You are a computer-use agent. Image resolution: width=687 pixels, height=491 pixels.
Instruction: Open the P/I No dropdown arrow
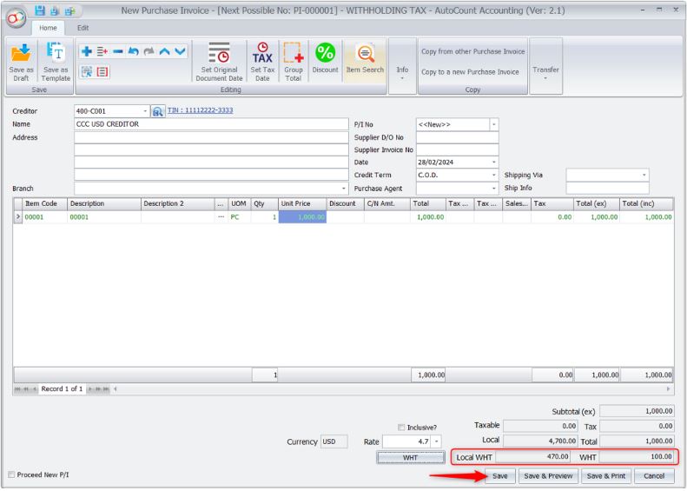tap(494, 124)
